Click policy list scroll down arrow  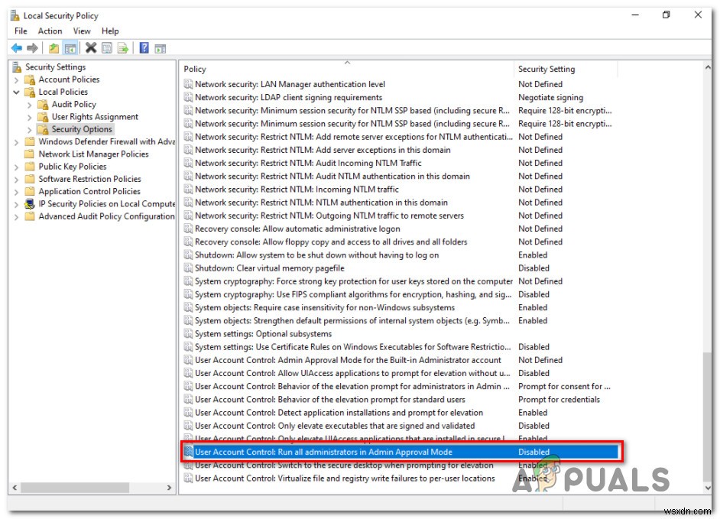(x=707, y=488)
